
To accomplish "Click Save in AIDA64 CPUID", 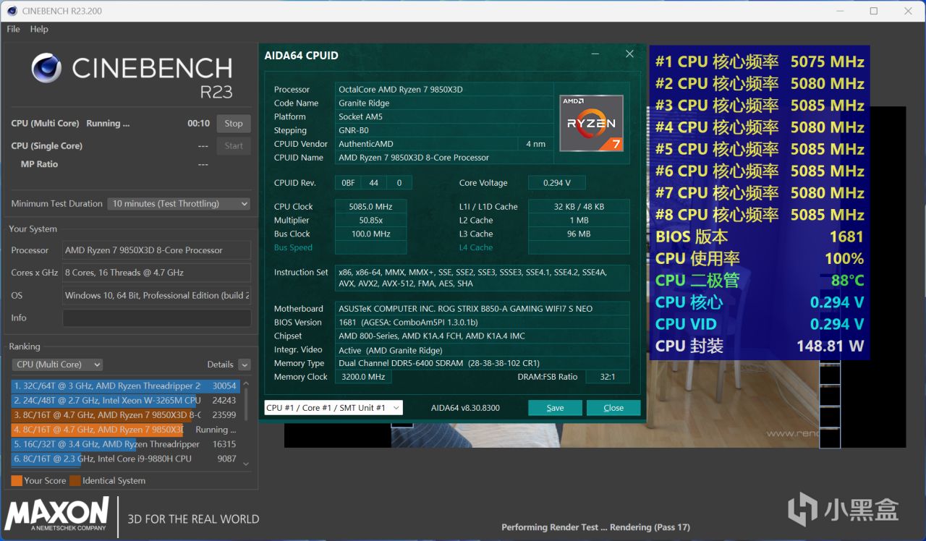I will point(555,408).
